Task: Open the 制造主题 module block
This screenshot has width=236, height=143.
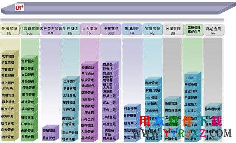Action: (x=109, y=124)
